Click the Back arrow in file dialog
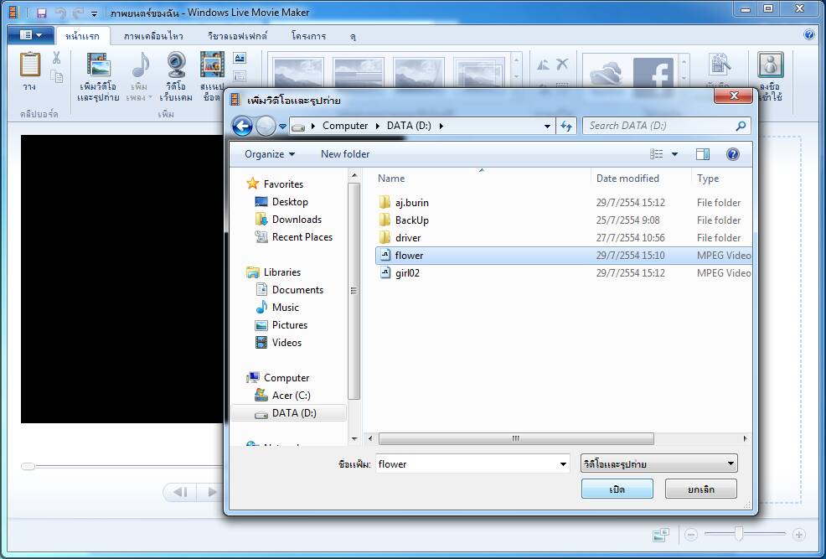The width and height of the screenshot is (826, 559). [x=242, y=127]
